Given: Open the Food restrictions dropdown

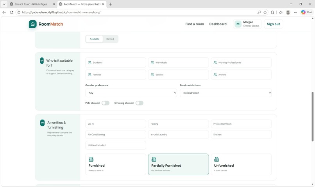Looking at the screenshot, I should [x=226, y=93].
